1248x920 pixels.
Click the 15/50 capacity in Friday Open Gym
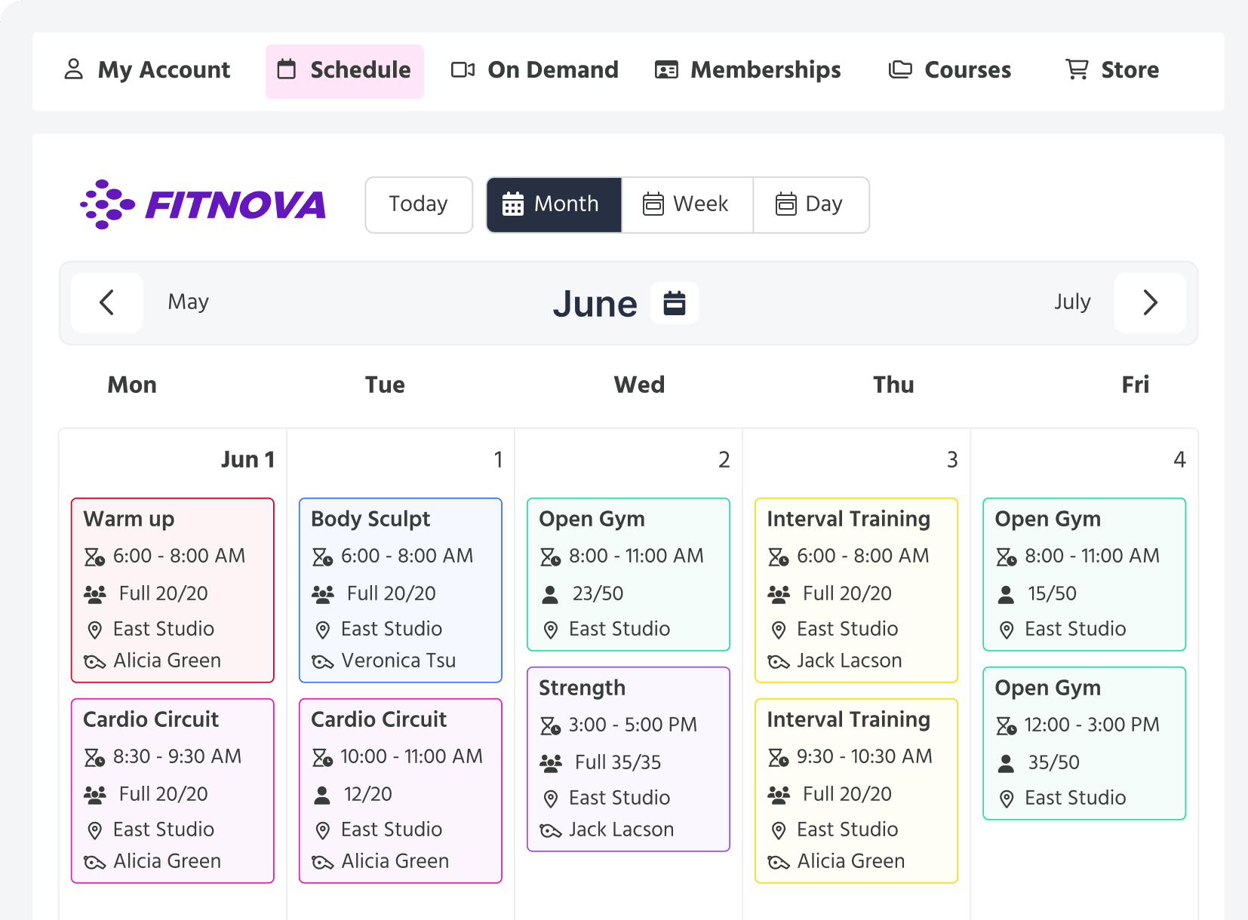(1052, 594)
